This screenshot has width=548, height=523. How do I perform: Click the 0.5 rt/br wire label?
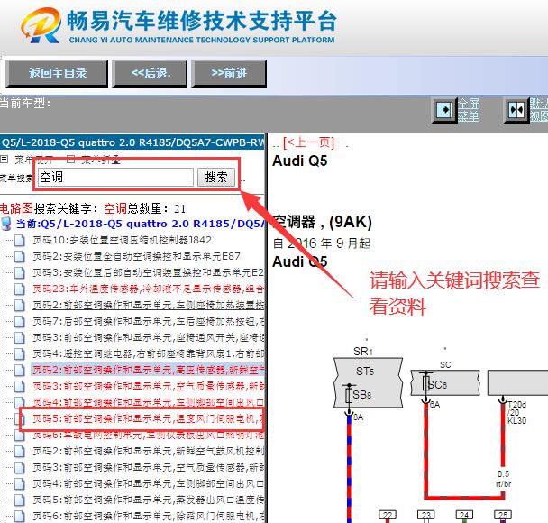[503, 479]
